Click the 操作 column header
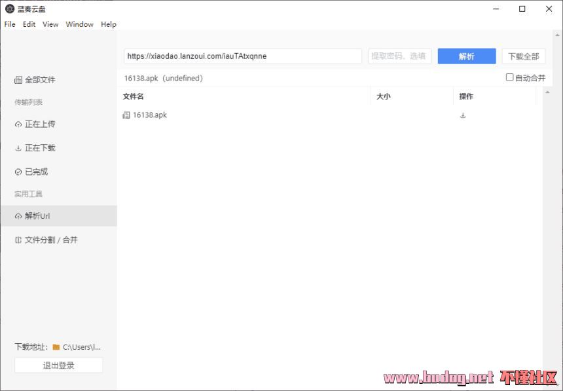The width and height of the screenshot is (563, 391). (x=466, y=96)
